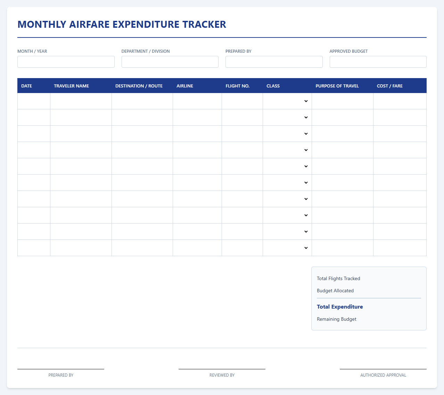
Task: Click the Date cell in the first row
Action: pos(34,101)
